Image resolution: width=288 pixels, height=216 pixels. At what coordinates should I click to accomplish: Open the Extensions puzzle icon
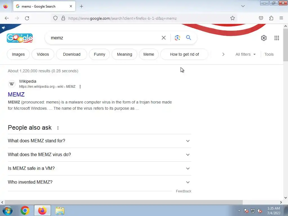[x=271, y=18]
